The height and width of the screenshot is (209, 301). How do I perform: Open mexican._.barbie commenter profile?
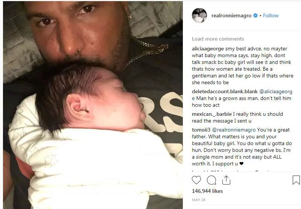tap(211, 114)
